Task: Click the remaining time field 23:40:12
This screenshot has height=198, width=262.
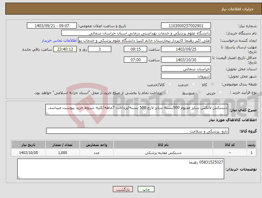Action: [x=65, y=49]
